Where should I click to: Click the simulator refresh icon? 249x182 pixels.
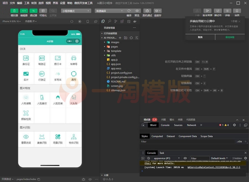(x=72, y=21)
